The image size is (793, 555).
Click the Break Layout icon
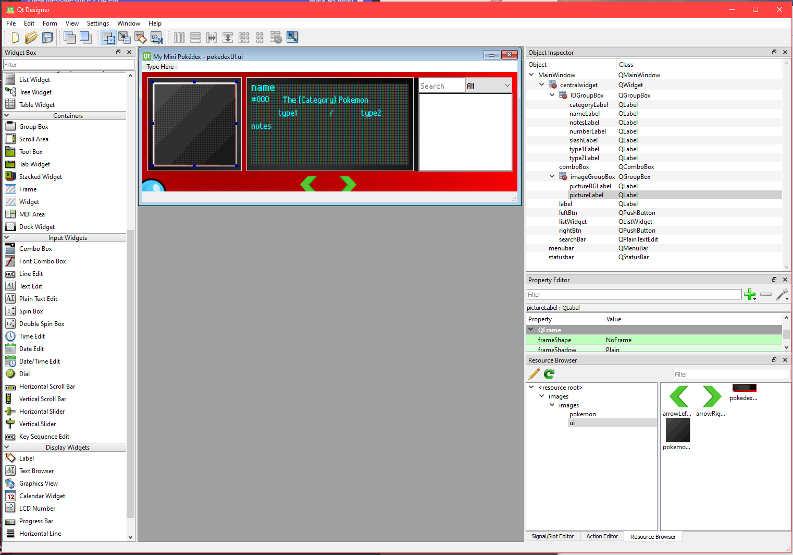pyautogui.click(x=276, y=38)
